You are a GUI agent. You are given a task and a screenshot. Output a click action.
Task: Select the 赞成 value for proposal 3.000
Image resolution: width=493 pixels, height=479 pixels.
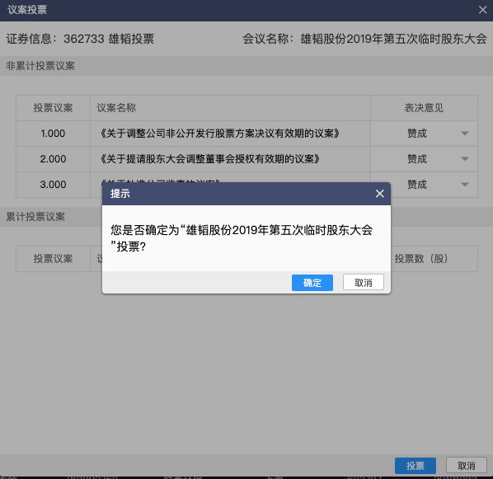[x=417, y=185]
